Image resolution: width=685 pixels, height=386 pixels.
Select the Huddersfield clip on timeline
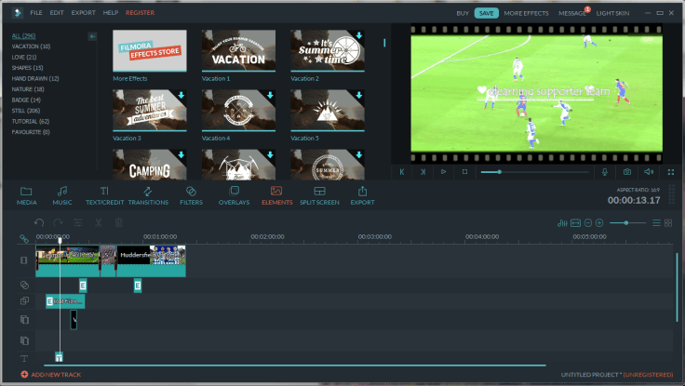tap(151, 260)
